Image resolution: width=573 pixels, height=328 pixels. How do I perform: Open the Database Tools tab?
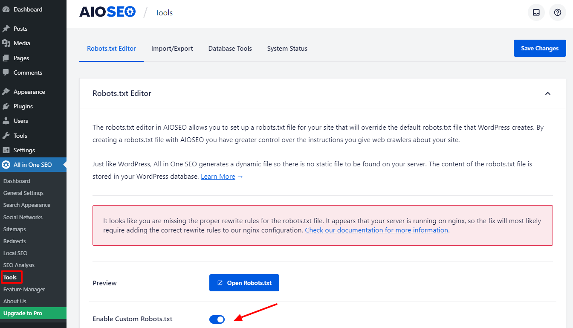(x=230, y=49)
